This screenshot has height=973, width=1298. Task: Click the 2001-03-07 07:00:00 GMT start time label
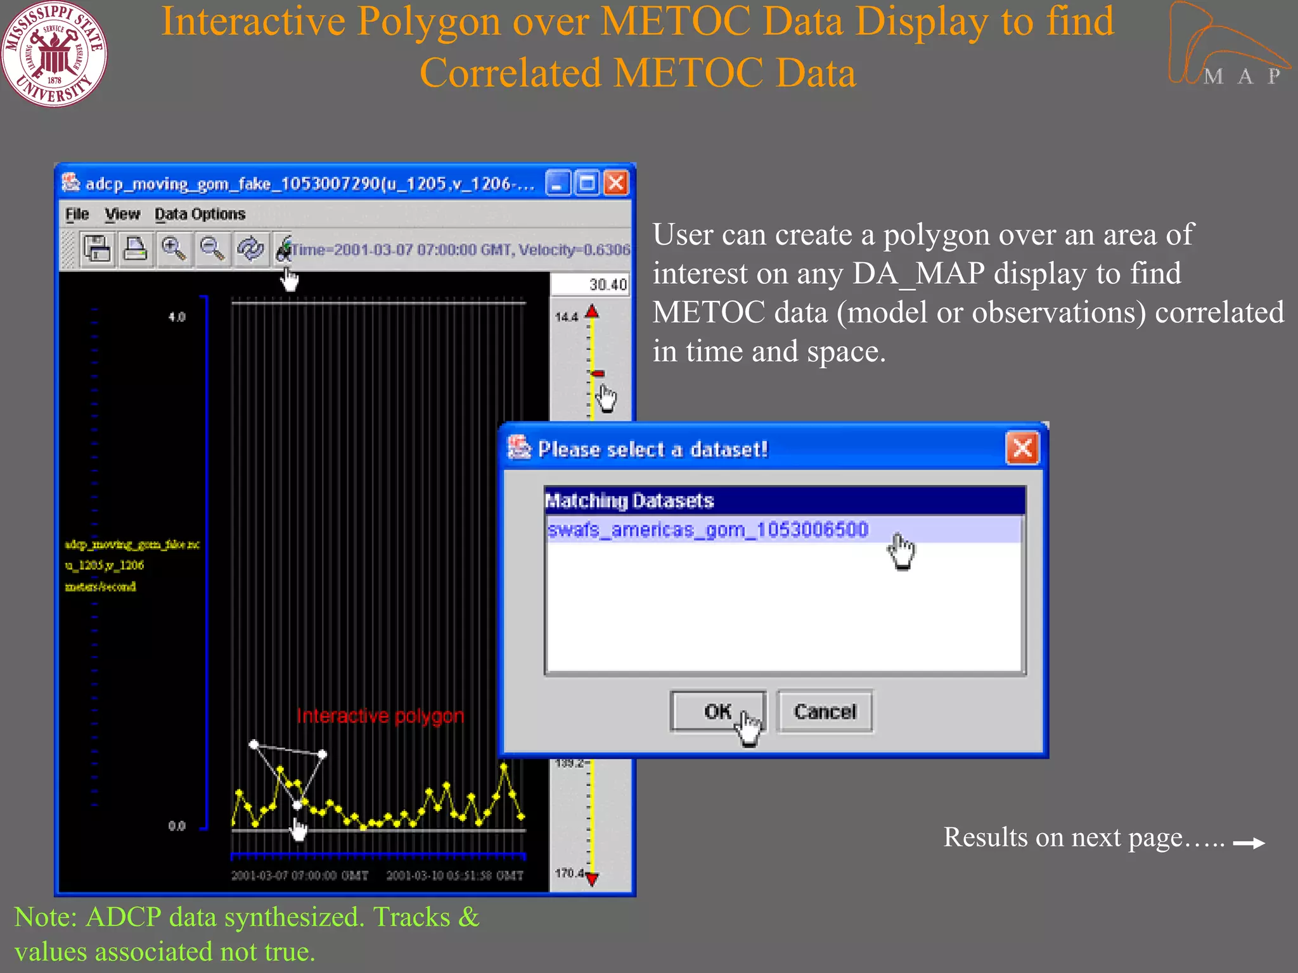coord(299,875)
